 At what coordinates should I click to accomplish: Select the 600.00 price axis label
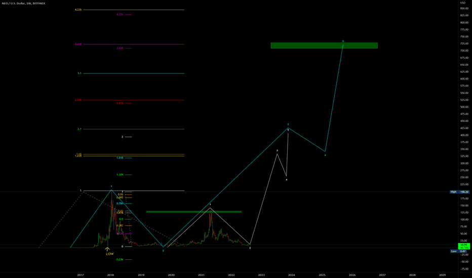(464, 79)
